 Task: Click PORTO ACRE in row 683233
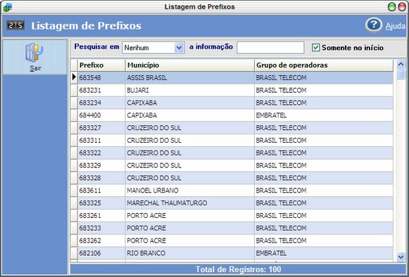[189, 228]
